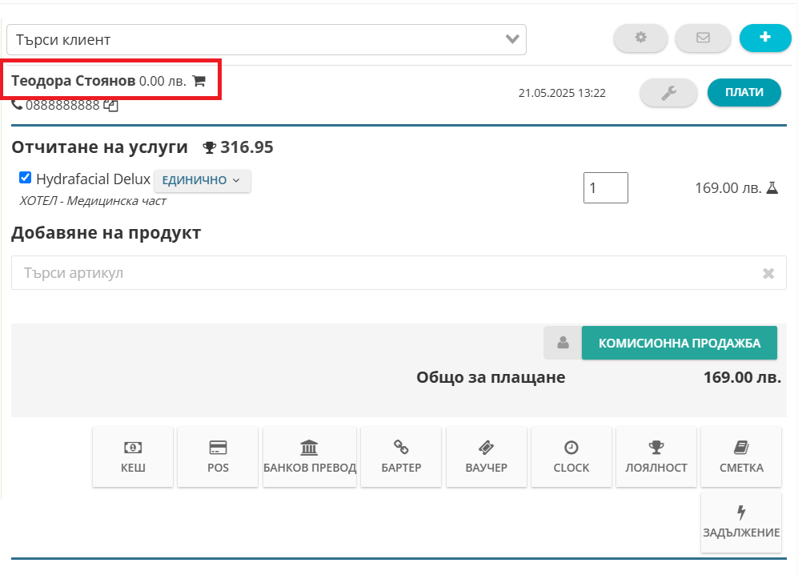Open the Търси клиент combo box
Screen dimensions: 798x575
[x=267, y=39]
